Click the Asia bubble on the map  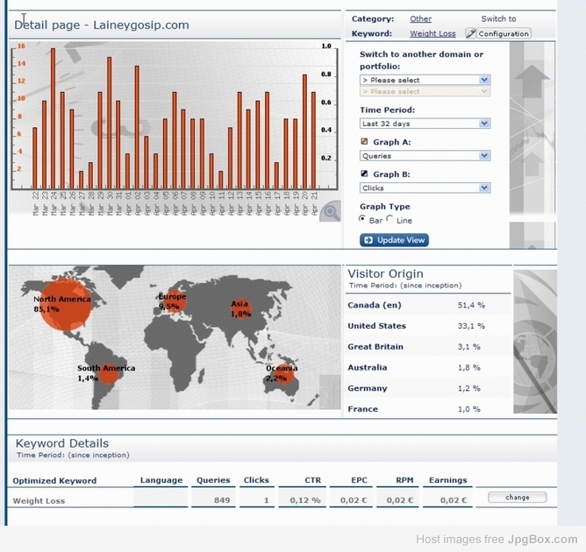[241, 308]
